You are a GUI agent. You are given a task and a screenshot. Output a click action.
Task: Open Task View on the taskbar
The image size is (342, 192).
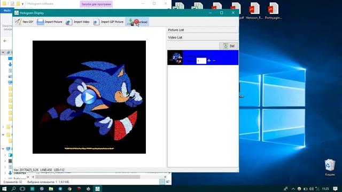(x=22, y=188)
